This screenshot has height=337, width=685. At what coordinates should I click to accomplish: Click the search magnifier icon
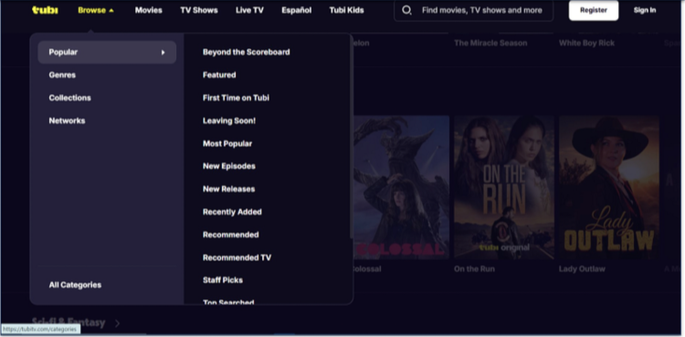click(406, 10)
